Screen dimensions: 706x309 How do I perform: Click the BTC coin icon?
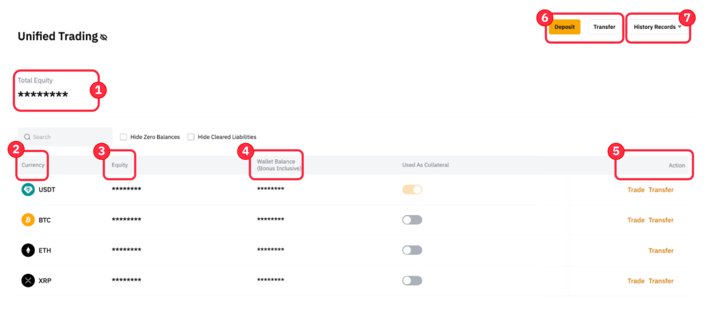point(28,220)
